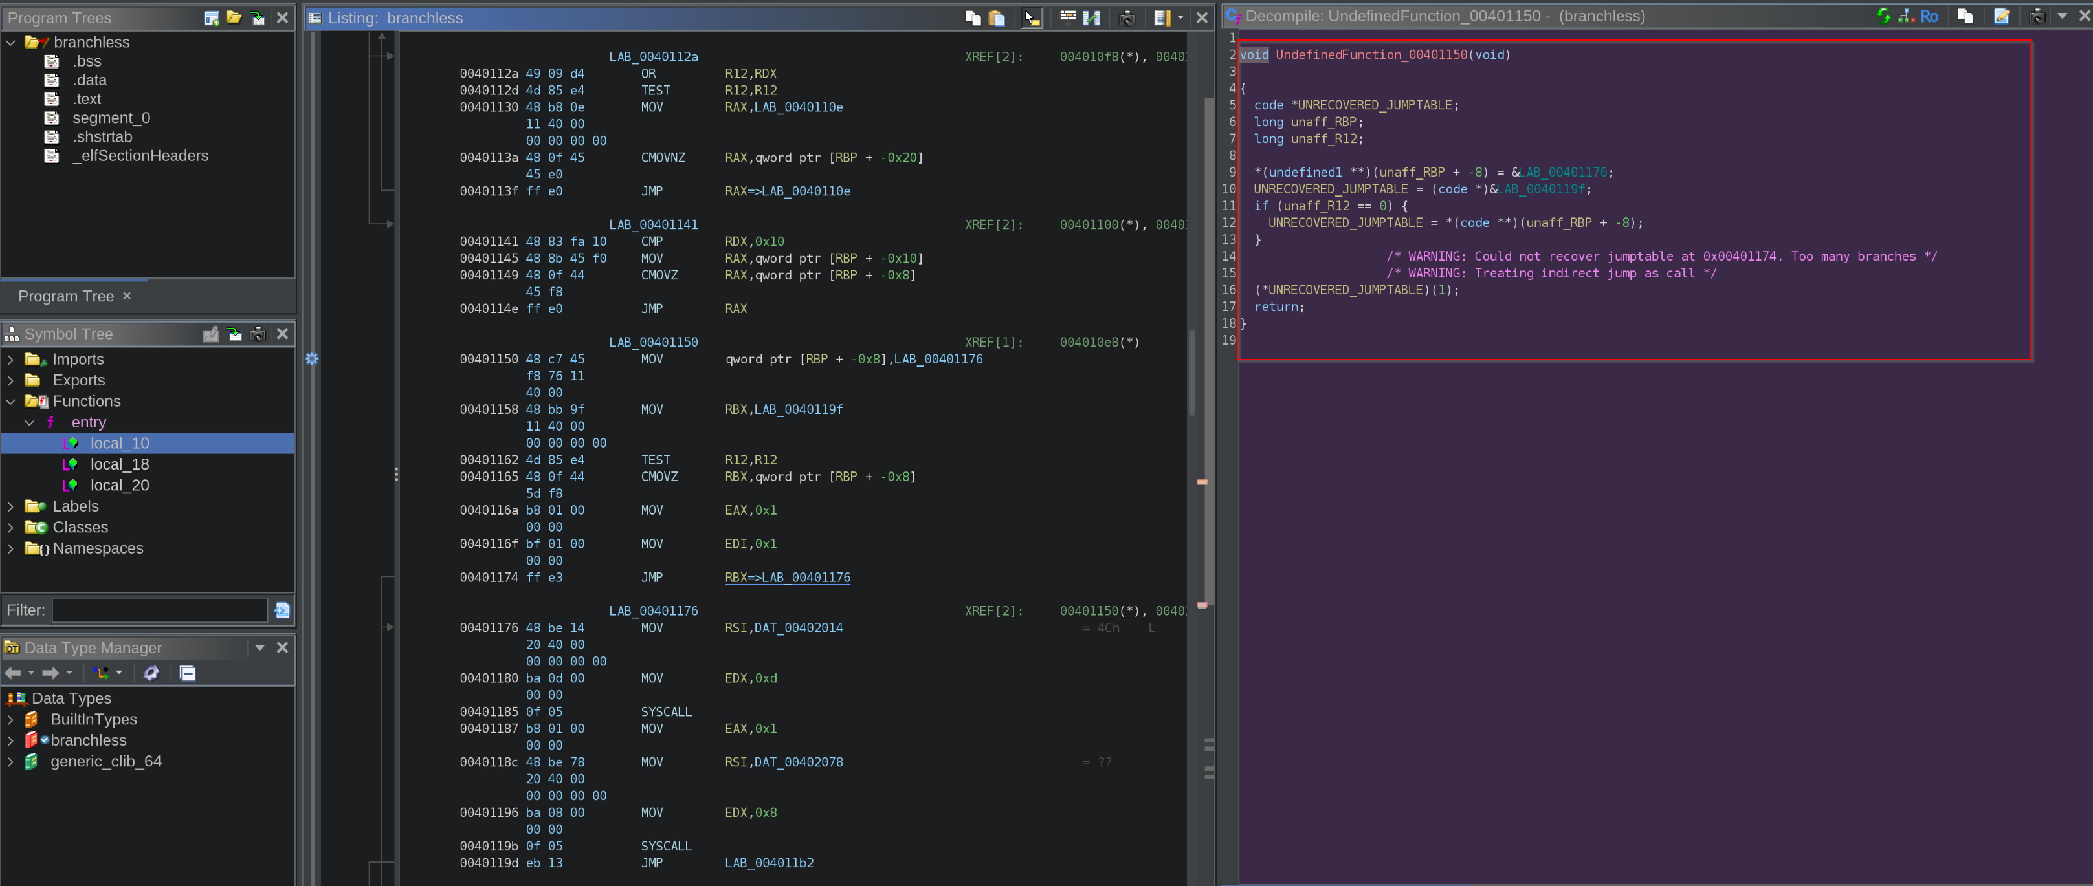
Task: Take Listing snapshot with camera icon
Action: [1127, 18]
